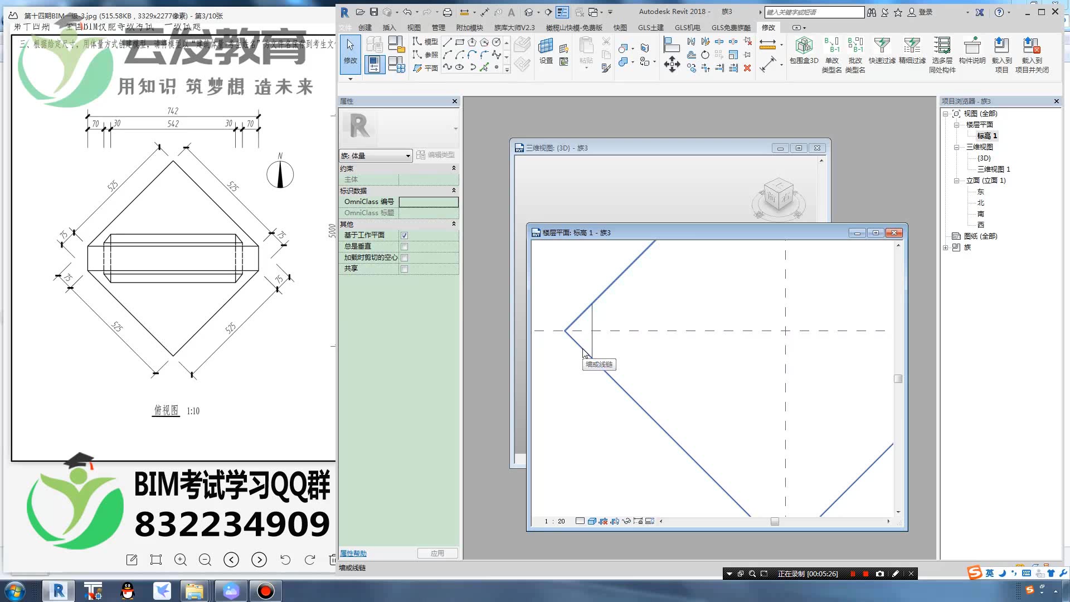The image size is (1070, 602).
Task: Open the 标高 1 floor plan view
Action: click(986, 136)
